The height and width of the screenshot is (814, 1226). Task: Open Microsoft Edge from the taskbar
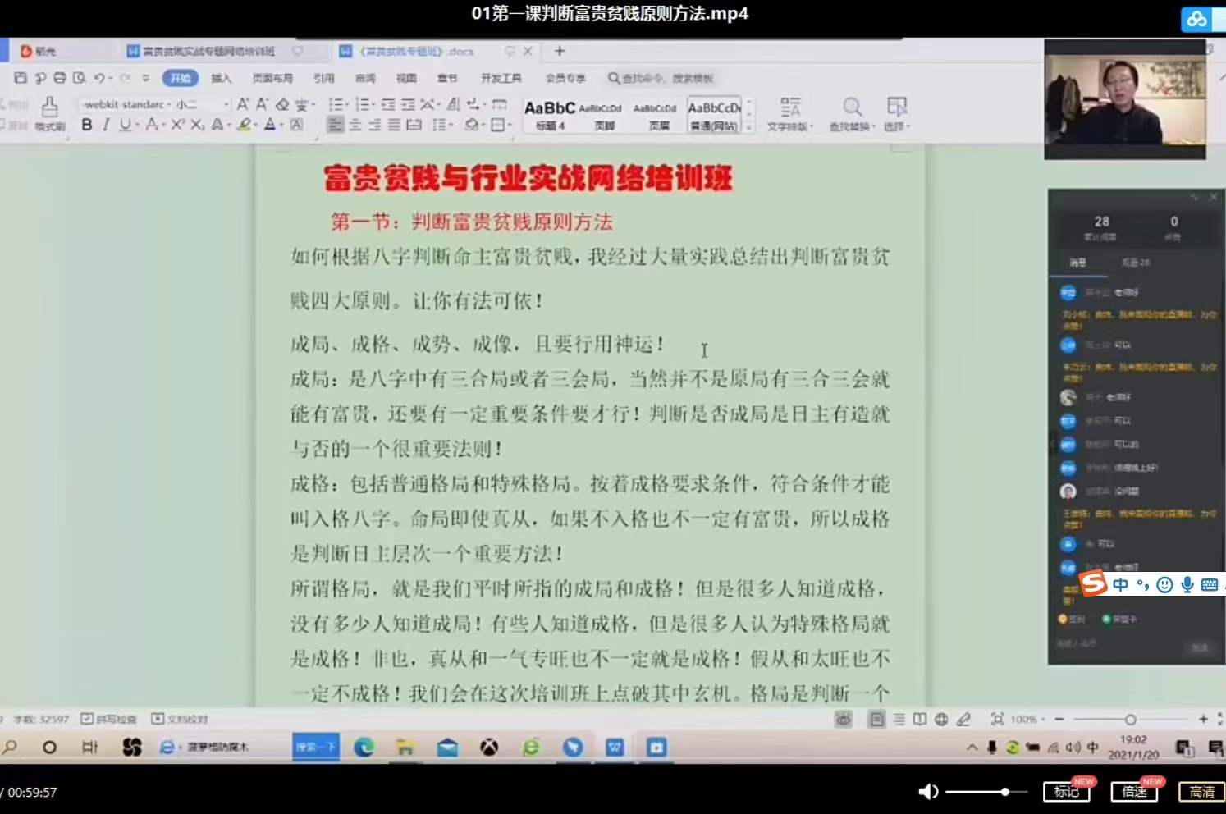(364, 747)
